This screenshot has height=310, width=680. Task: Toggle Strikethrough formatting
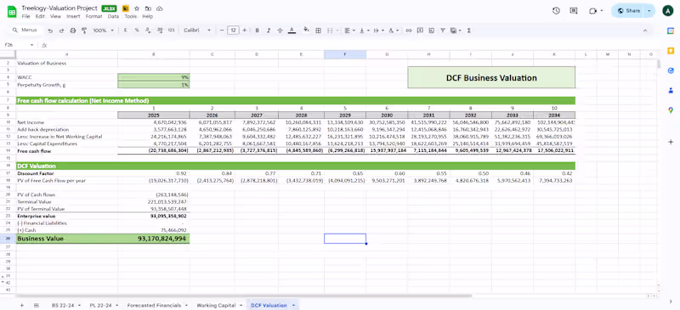point(280,31)
